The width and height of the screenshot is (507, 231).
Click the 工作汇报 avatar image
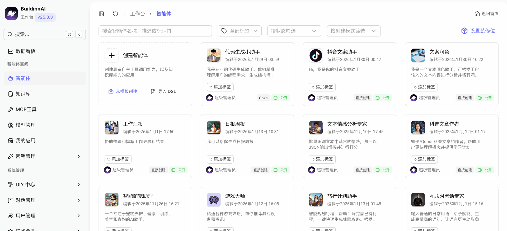(x=112, y=128)
